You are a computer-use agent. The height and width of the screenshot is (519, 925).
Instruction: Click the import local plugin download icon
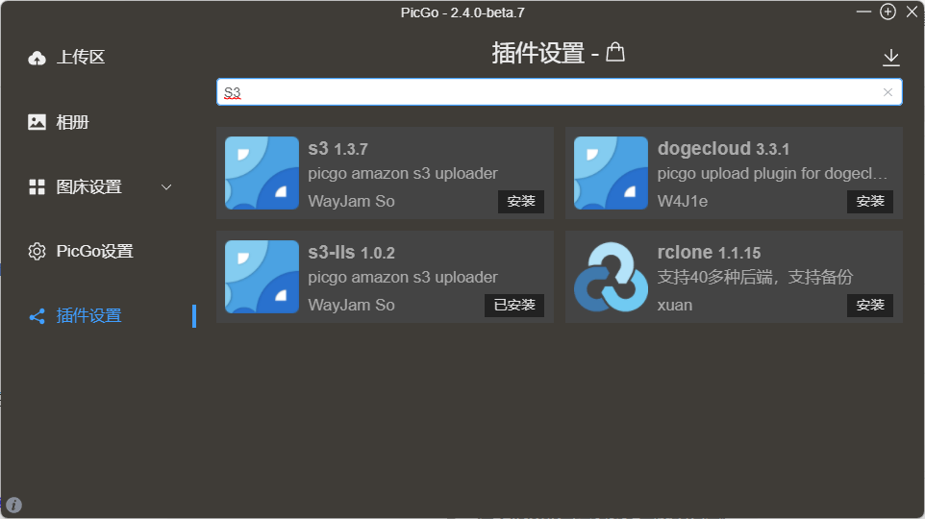tap(890, 58)
